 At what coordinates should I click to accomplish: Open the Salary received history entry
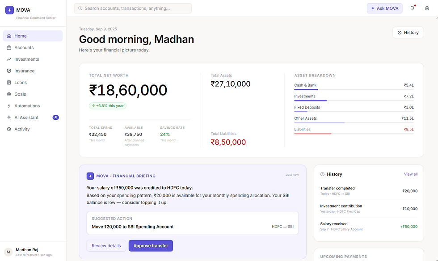tap(369, 227)
